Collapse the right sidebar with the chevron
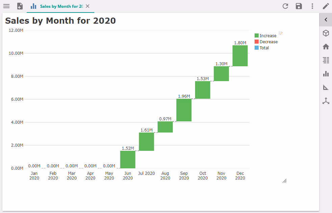 (326, 20)
